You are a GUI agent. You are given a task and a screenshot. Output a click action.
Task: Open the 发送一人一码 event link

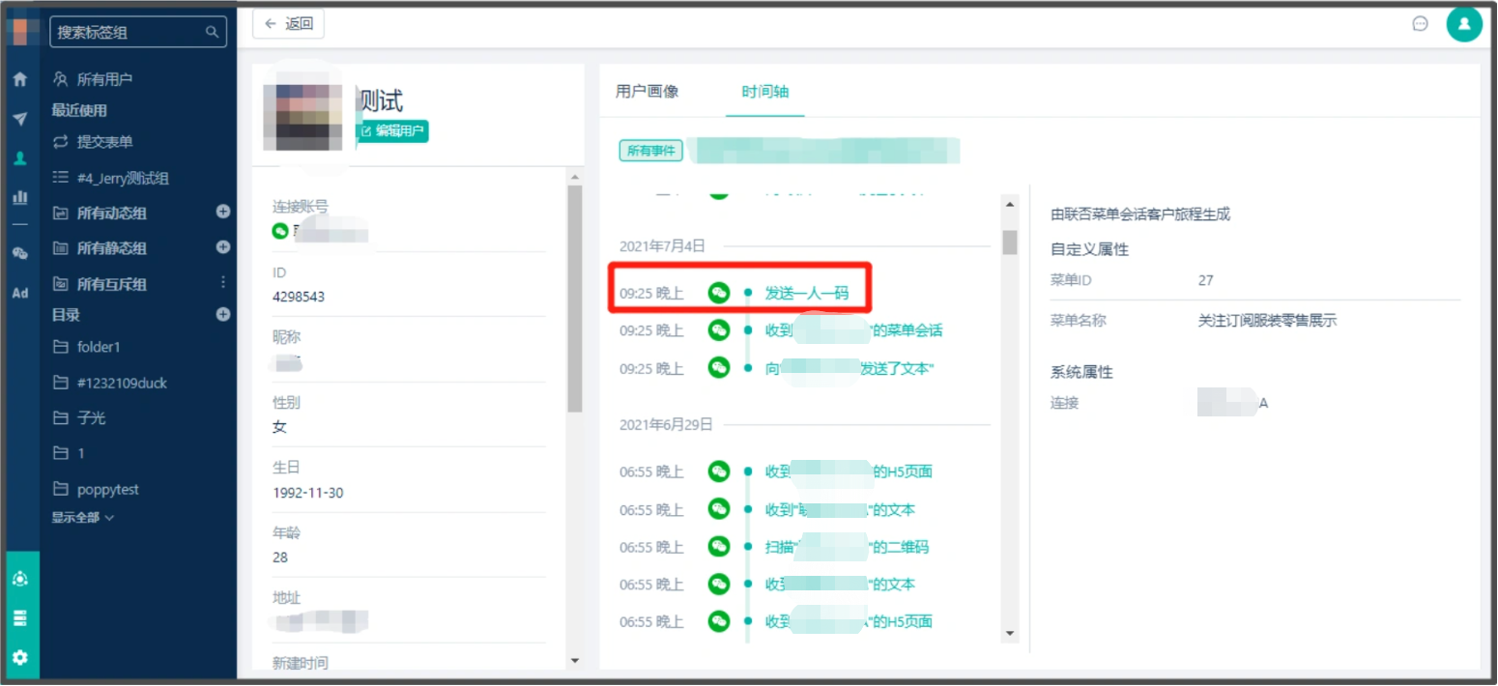(x=807, y=293)
